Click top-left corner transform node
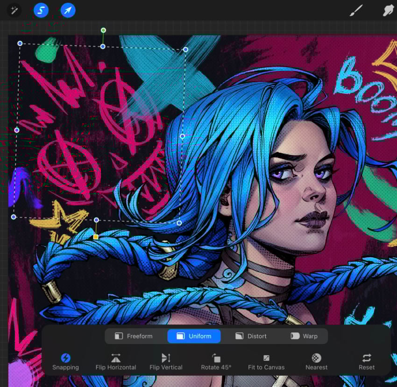This screenshot has height=387, width=397. 20,43
